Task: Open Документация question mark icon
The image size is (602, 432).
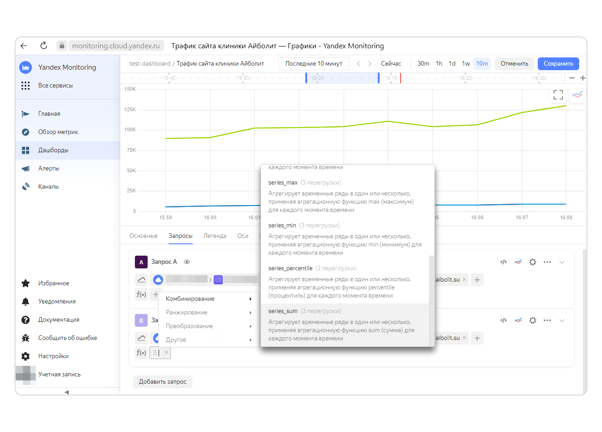Action: click(x=26, y=320)
